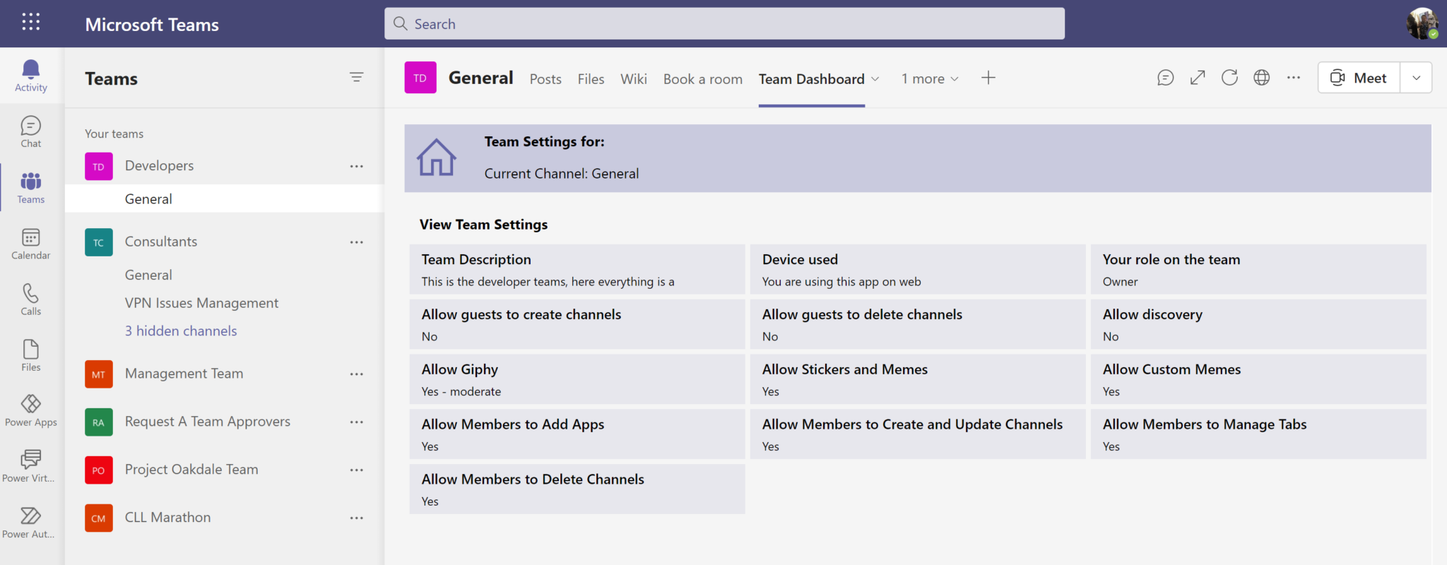Click Allow Members to Create and Update Channels
Viewport: 1447px width, 565px height.
(x=918, y=434)
